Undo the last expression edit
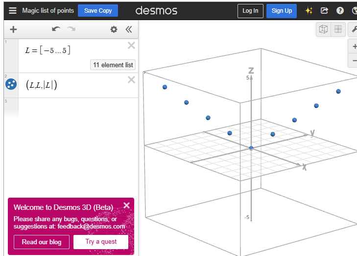Screen dimensions: 357x256 56,29
